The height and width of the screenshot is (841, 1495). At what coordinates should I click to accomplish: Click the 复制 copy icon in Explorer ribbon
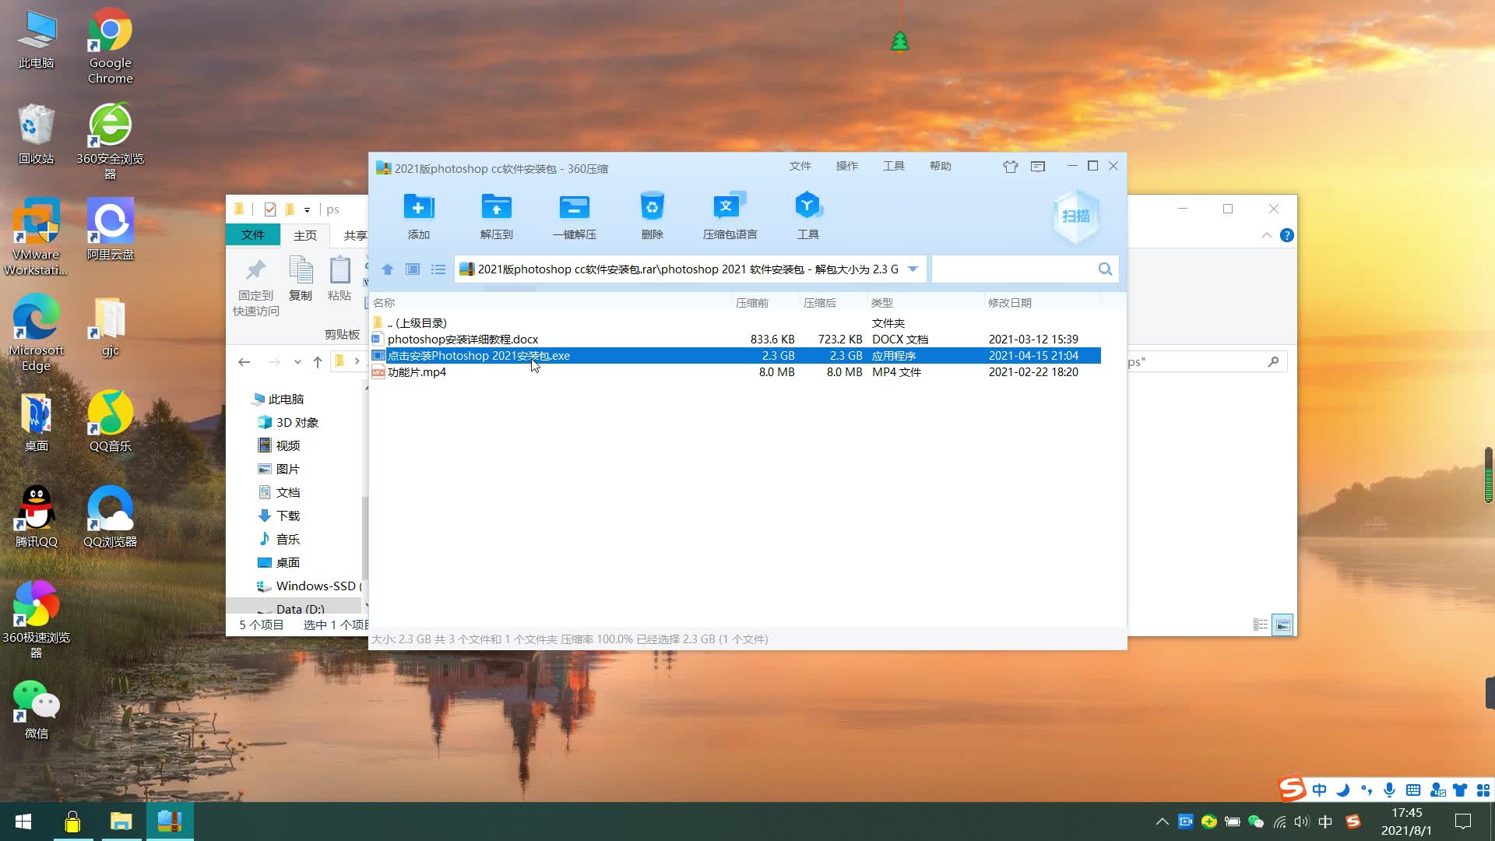tap(301, 279)
